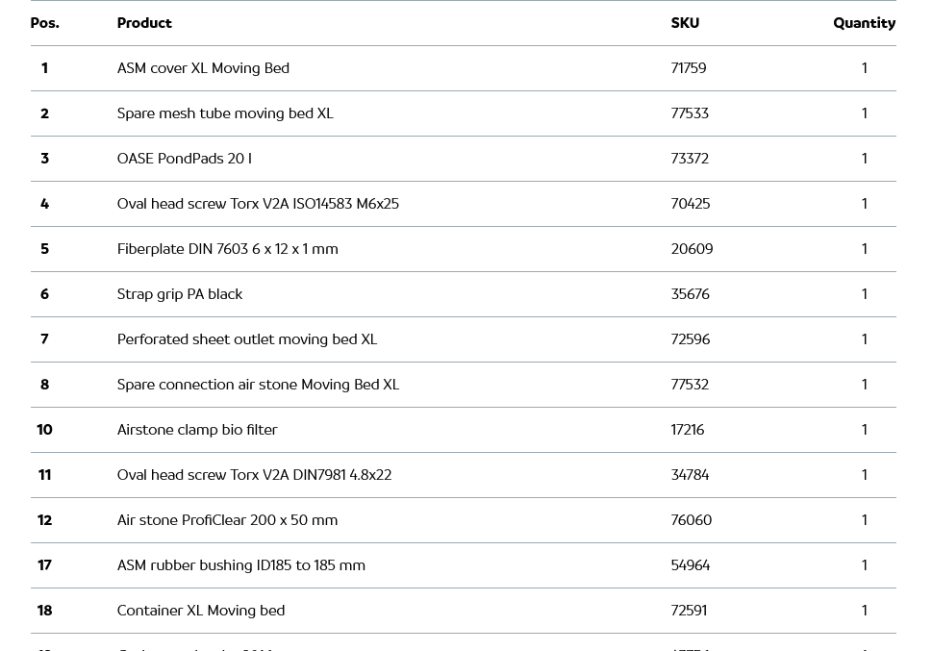Screen dimensions: 932x651
Task: Select Container XL Moving bed item
Action: pyautogui.click(x=201, y=611)
